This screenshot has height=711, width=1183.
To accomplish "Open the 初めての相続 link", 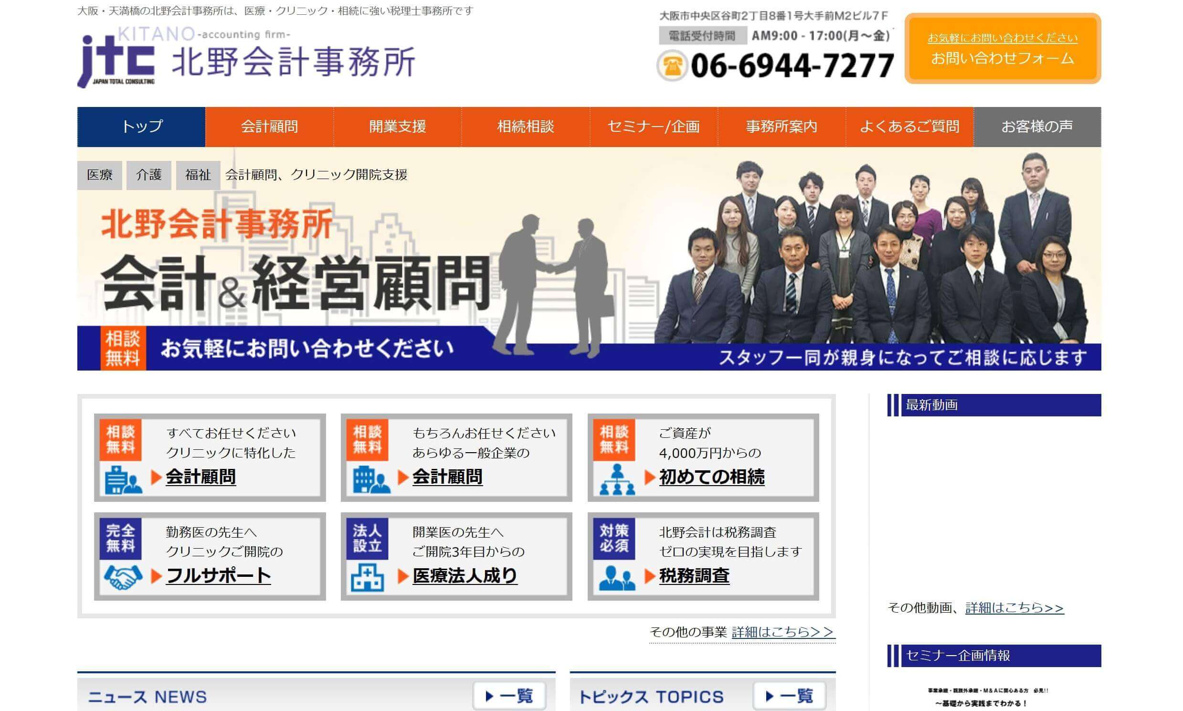I will click(x=712, y=477).
